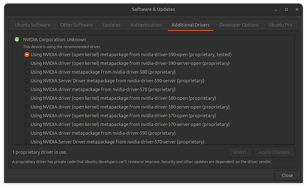The width and height of the screenshot is (307, 188).
Task: Select nvidia-driver-570 metapackage radio button
Action: click(x=27, y=90)
